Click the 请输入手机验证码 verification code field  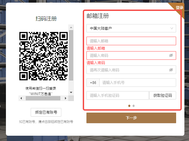(118, 95)
